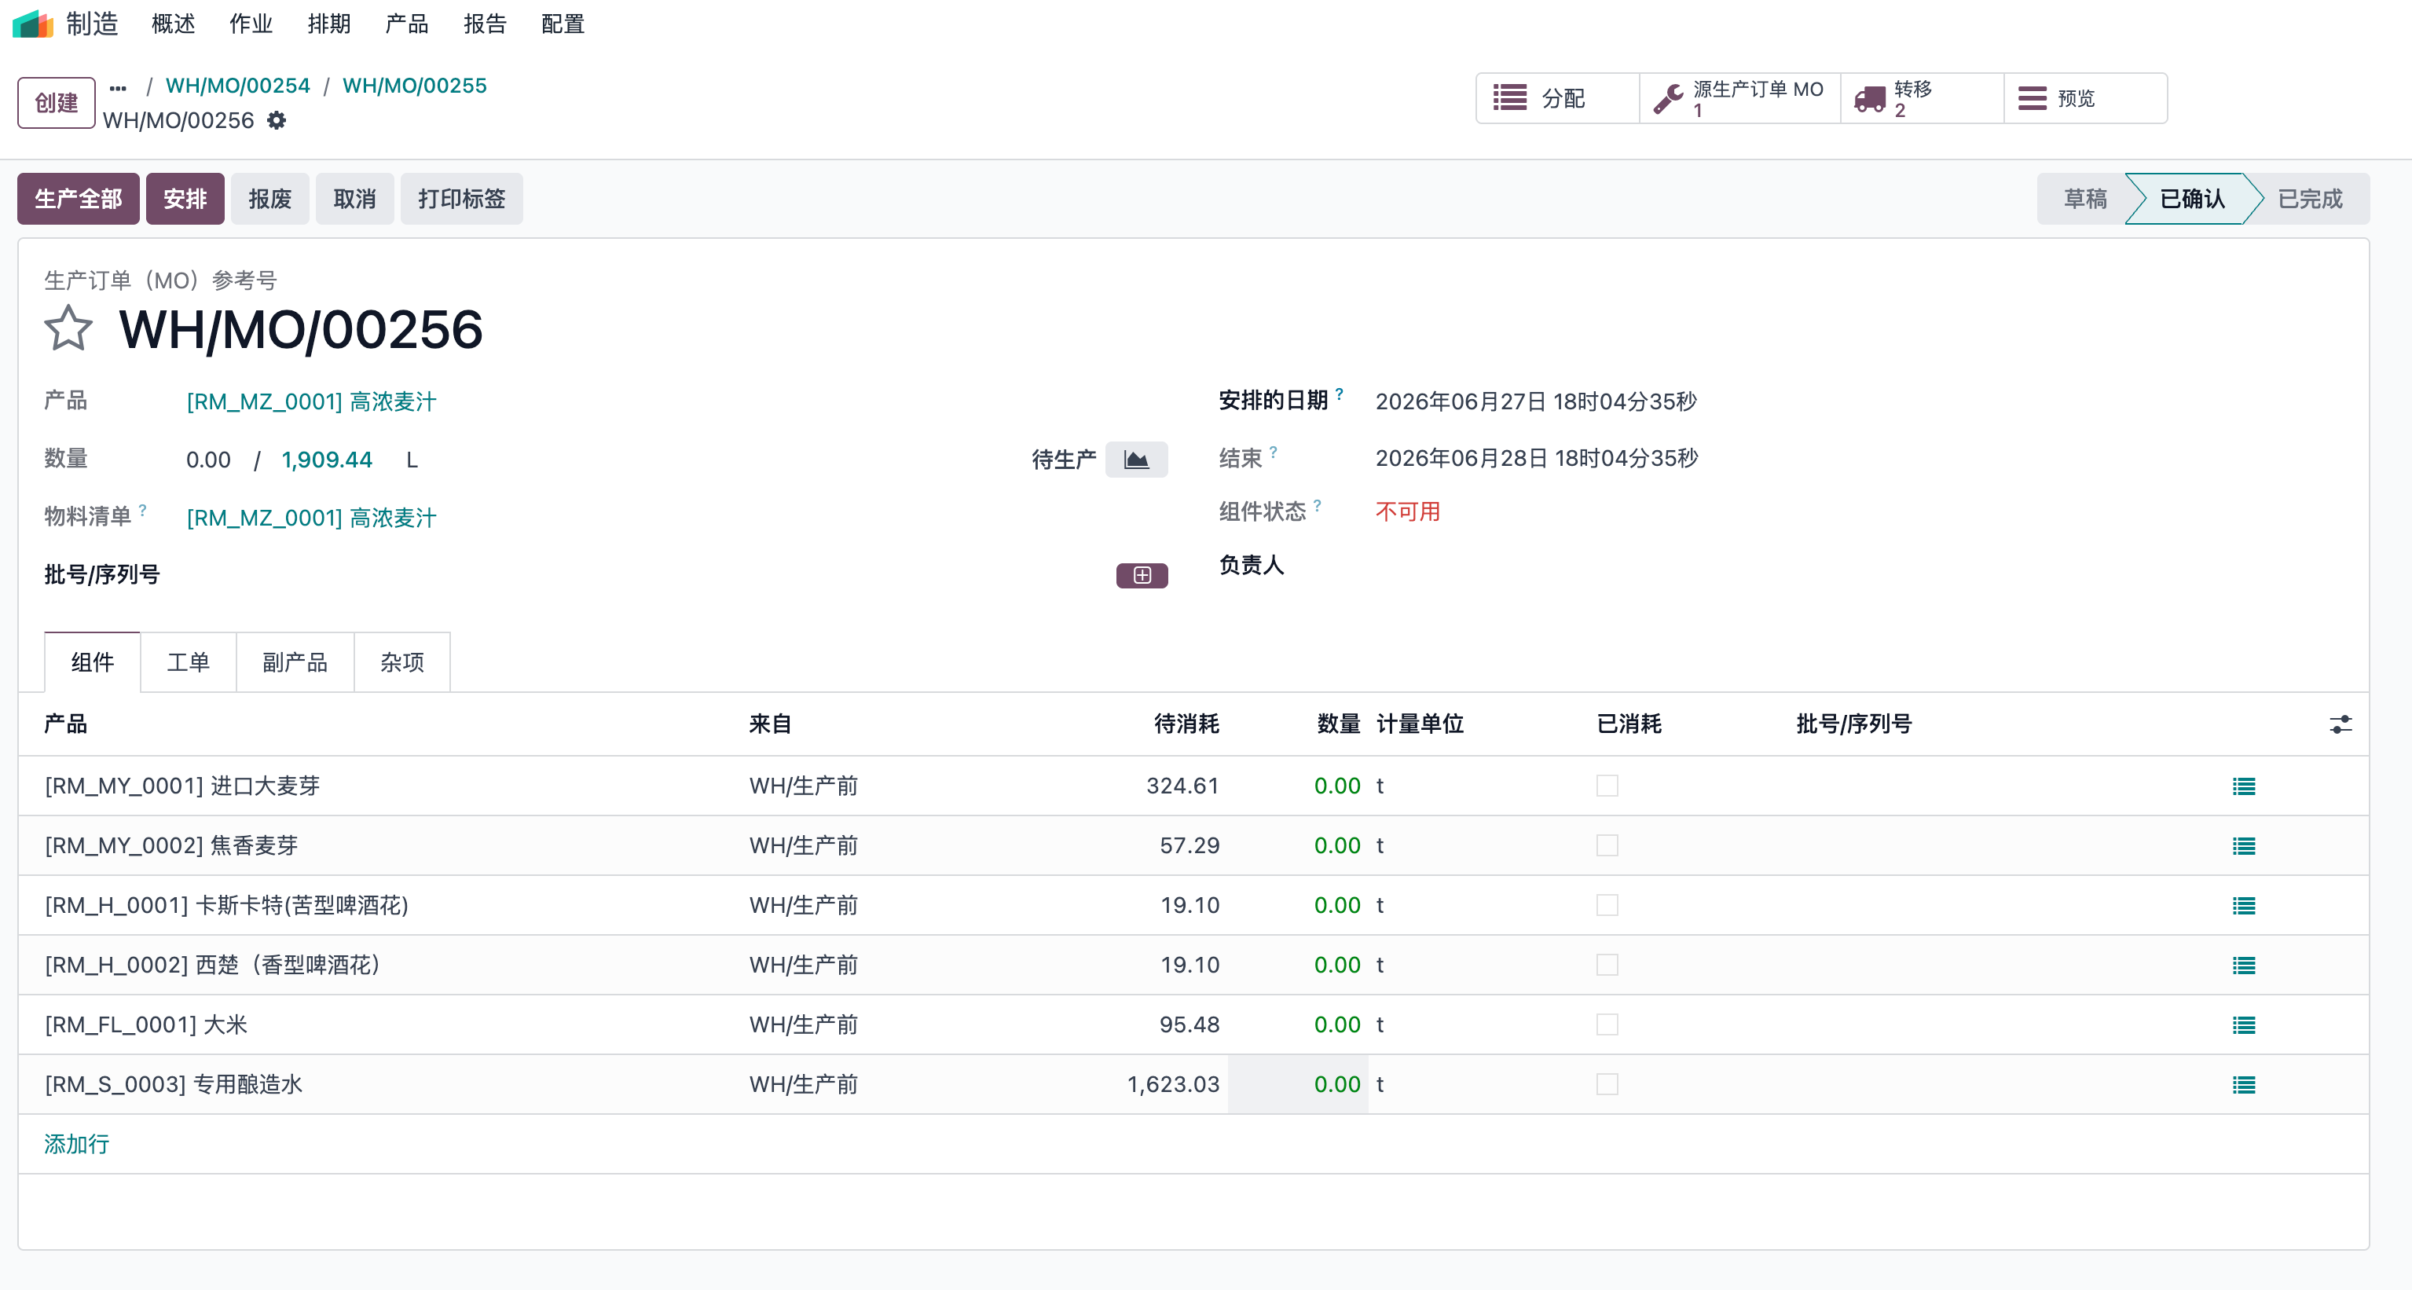
Task: Toggle consumed checkbox for 西楚（香型啤酒花）
Action: coord(1607,966)
